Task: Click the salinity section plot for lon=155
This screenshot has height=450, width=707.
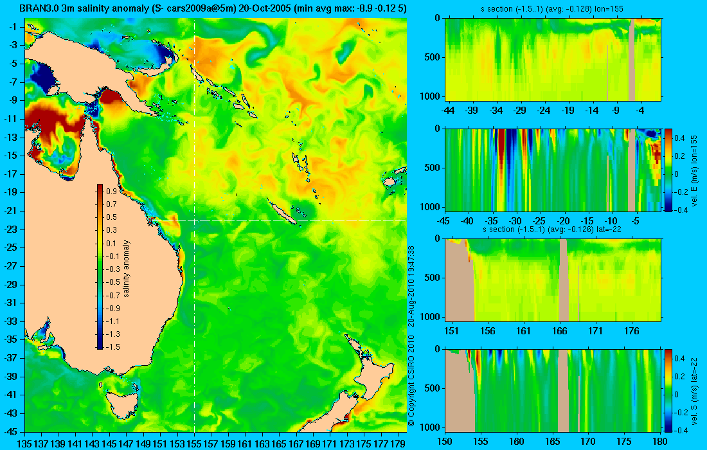Action: click(x=553, y=60)
